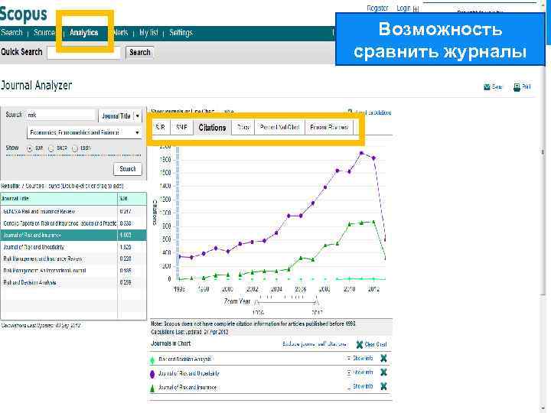The width and height of the screenshot is (551, 413).
Task: Switch to the Percent Reviews tab
Action: pos(329,127)
